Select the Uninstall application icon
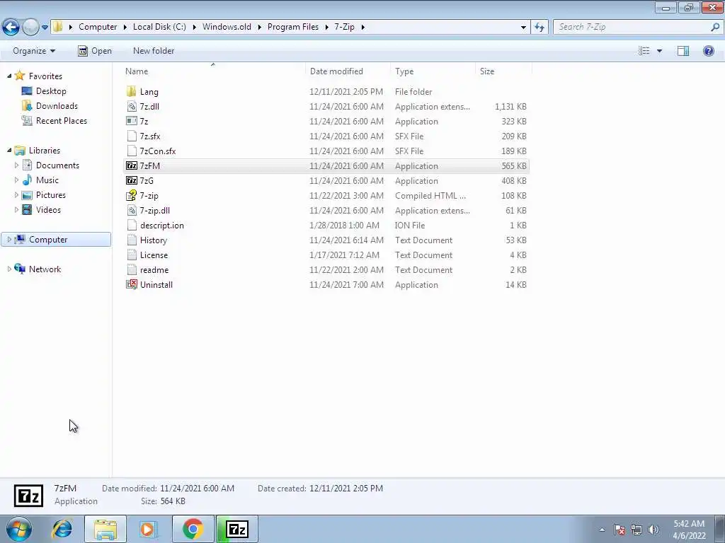Screen dimensions: 725x543 131,284
